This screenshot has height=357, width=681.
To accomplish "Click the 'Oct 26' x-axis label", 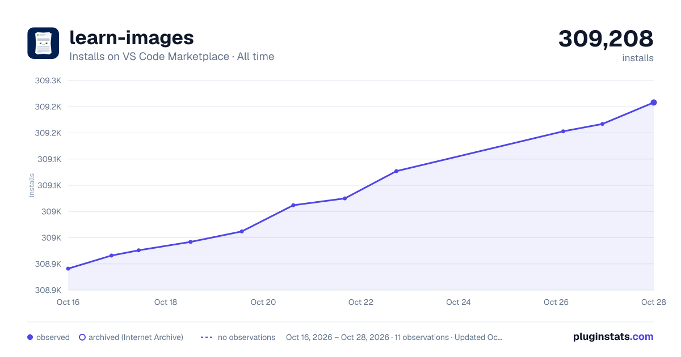I will 556,302.
